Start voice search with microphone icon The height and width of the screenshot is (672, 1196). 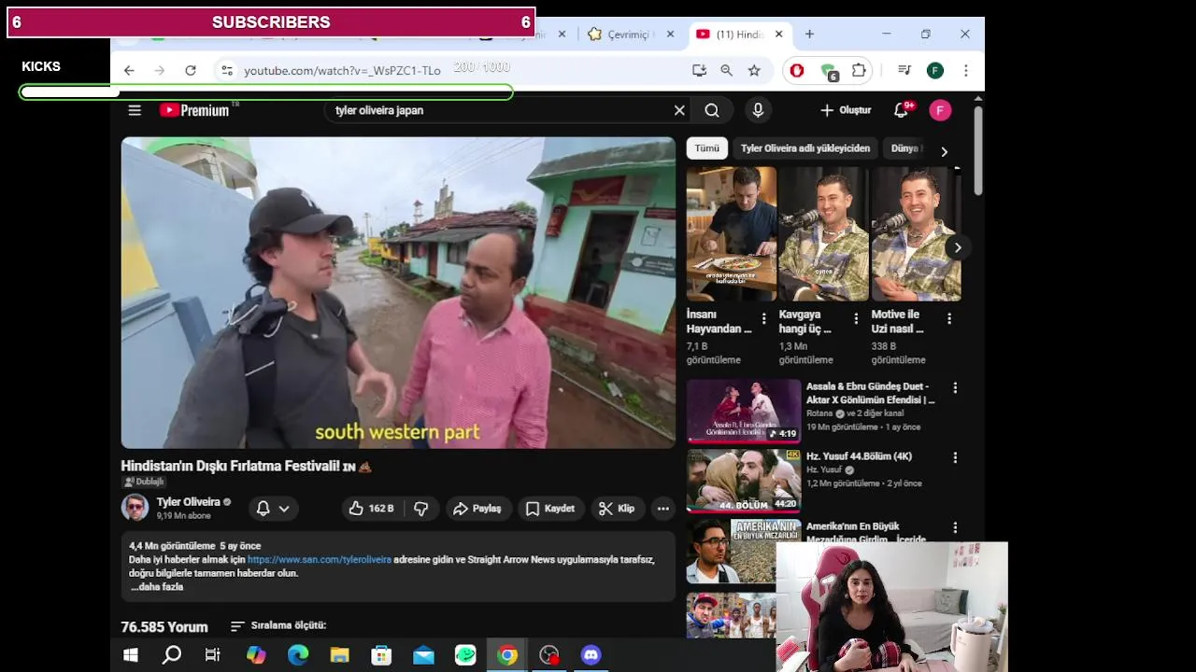(758, 110)
